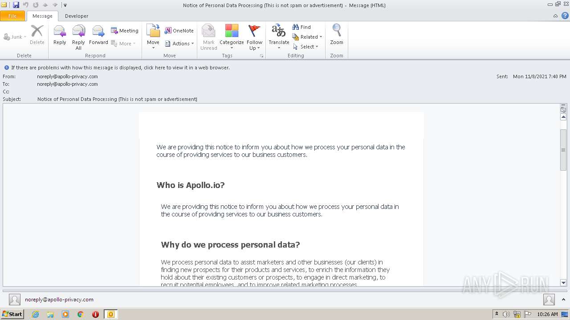Expand the More respond options
This screenshot has height=320, width=570.
tap(123, 44)
